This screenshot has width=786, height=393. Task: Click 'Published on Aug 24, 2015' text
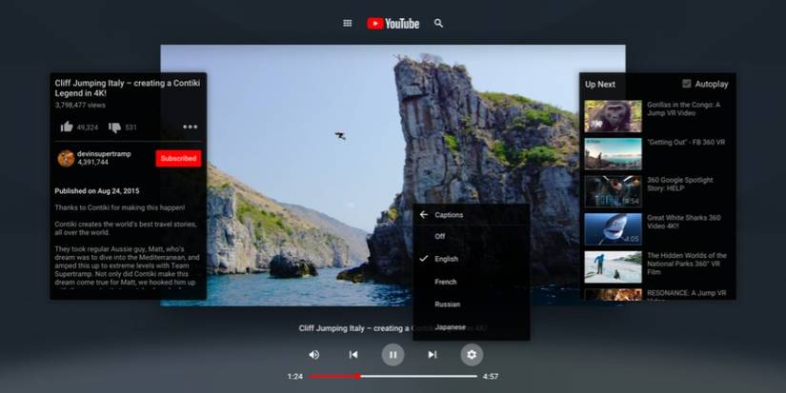tap(97, 190)
